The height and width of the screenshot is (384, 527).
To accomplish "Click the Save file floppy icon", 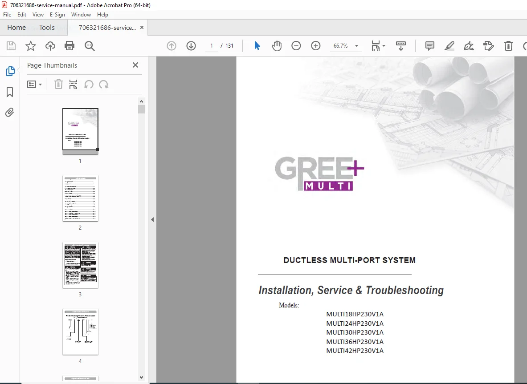I will (x=11, y=46).
